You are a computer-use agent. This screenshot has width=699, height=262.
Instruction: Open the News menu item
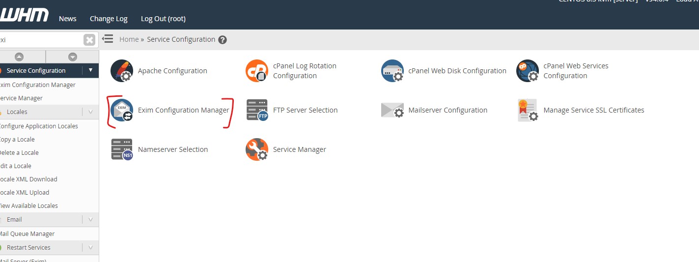(68, 19)
